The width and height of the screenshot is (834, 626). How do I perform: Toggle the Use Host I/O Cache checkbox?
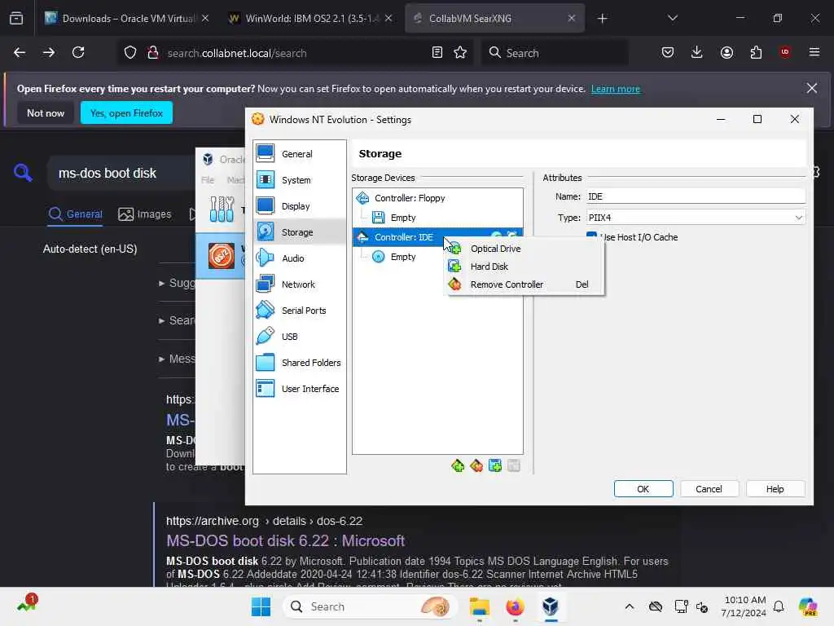(591, 236)
